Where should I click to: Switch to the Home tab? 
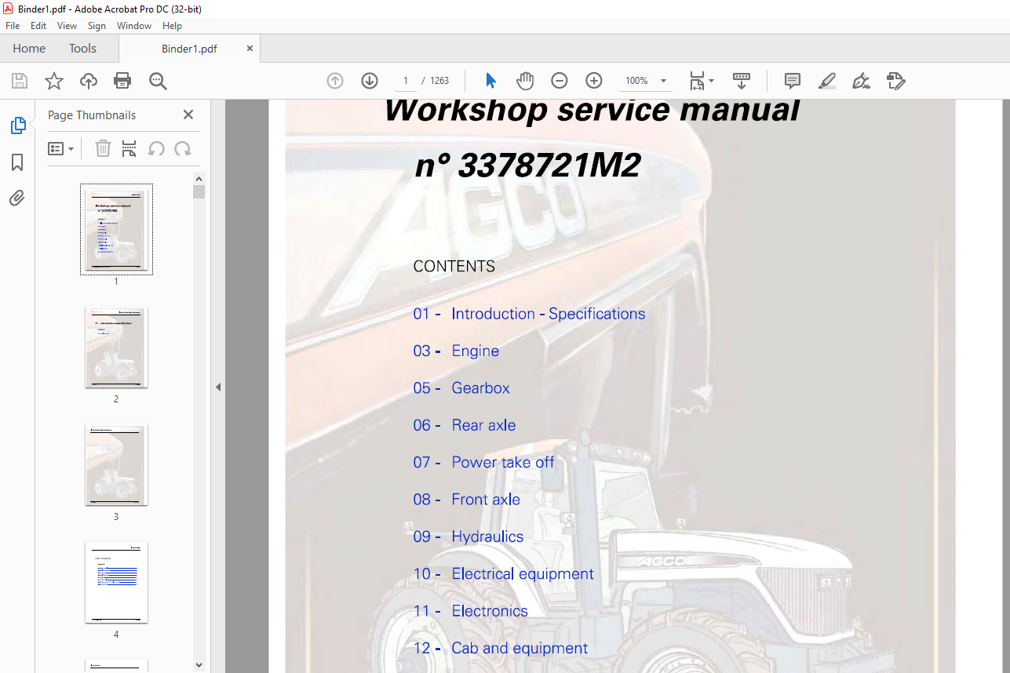(x=29, y=49)
